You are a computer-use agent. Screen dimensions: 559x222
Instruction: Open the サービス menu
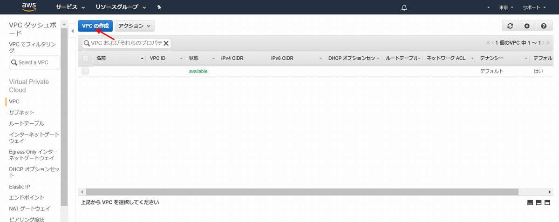coord(70,7)
